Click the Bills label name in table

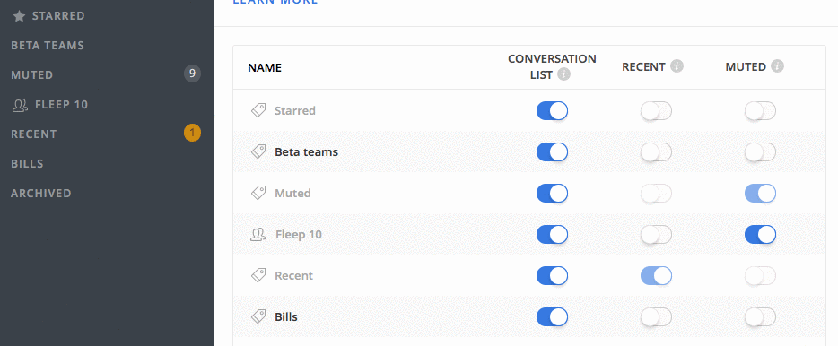coord(286,316)
